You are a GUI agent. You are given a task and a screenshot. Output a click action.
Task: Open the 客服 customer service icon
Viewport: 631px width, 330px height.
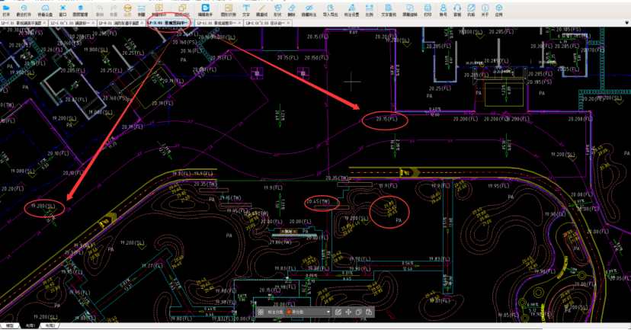[x=456, y=9]
